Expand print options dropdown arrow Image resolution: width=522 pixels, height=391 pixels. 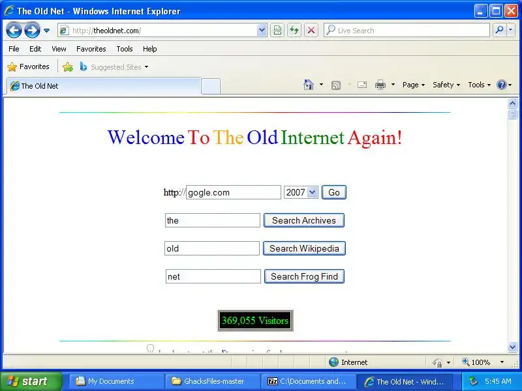393,85
